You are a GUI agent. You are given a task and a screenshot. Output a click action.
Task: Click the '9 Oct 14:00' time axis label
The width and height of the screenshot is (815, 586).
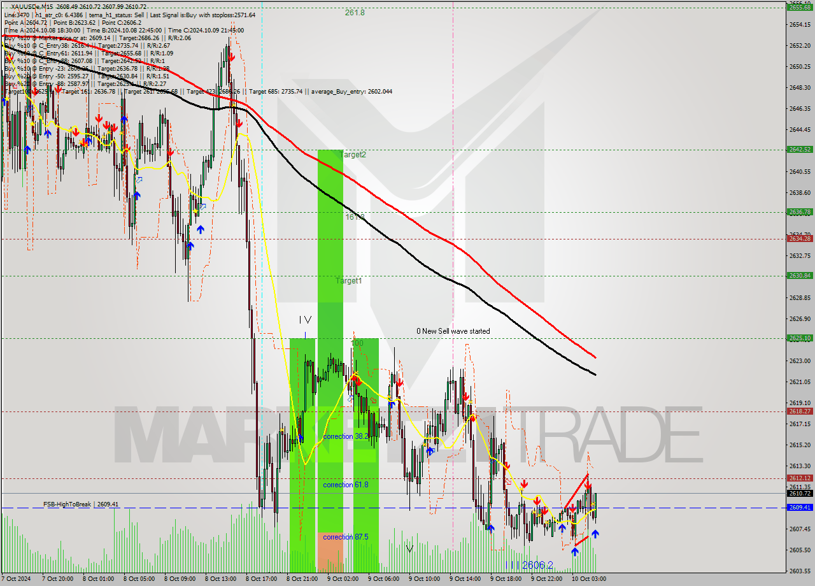[465, 579]
